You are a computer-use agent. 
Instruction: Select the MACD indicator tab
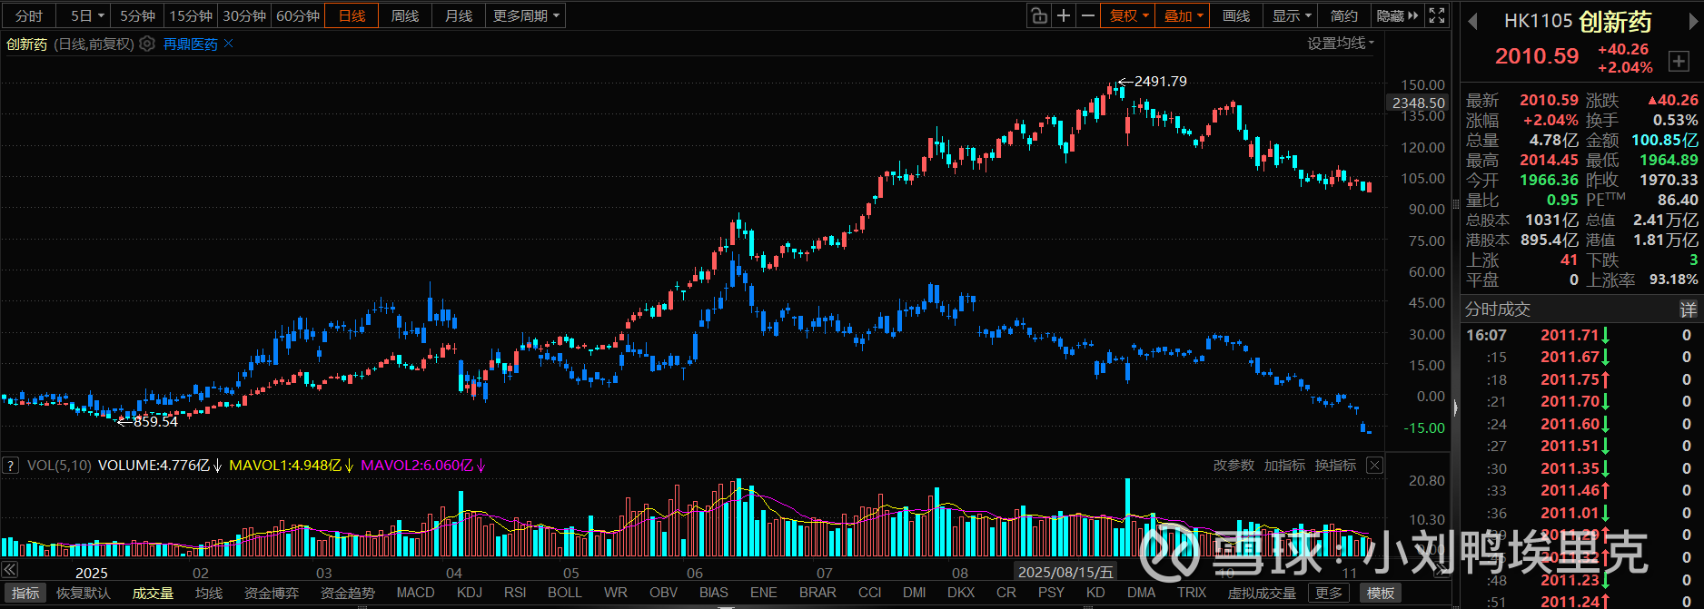pos(415,593)
